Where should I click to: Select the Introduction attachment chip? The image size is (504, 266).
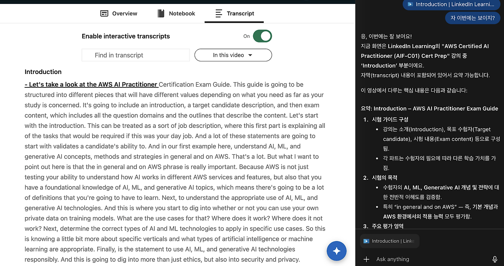tap(389, 241)
